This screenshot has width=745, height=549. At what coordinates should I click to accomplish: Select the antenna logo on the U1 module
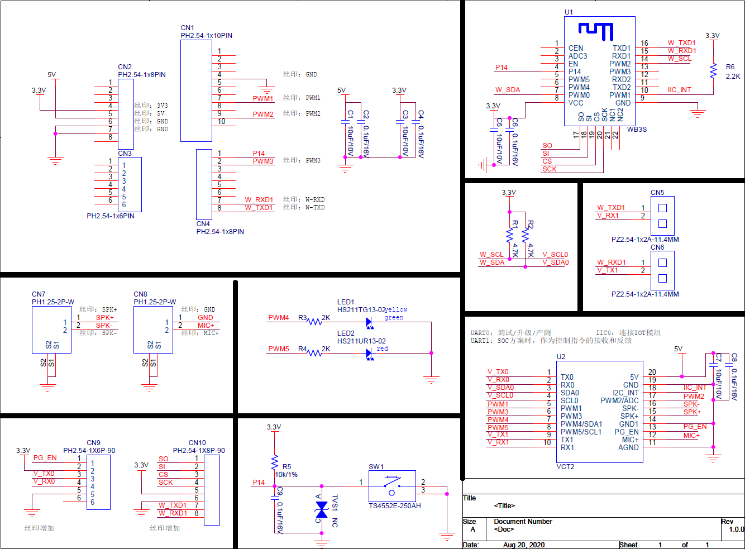coord(595,31)
